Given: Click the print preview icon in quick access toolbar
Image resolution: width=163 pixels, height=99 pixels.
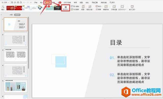Looking at the screenshot, I should 21,2.
